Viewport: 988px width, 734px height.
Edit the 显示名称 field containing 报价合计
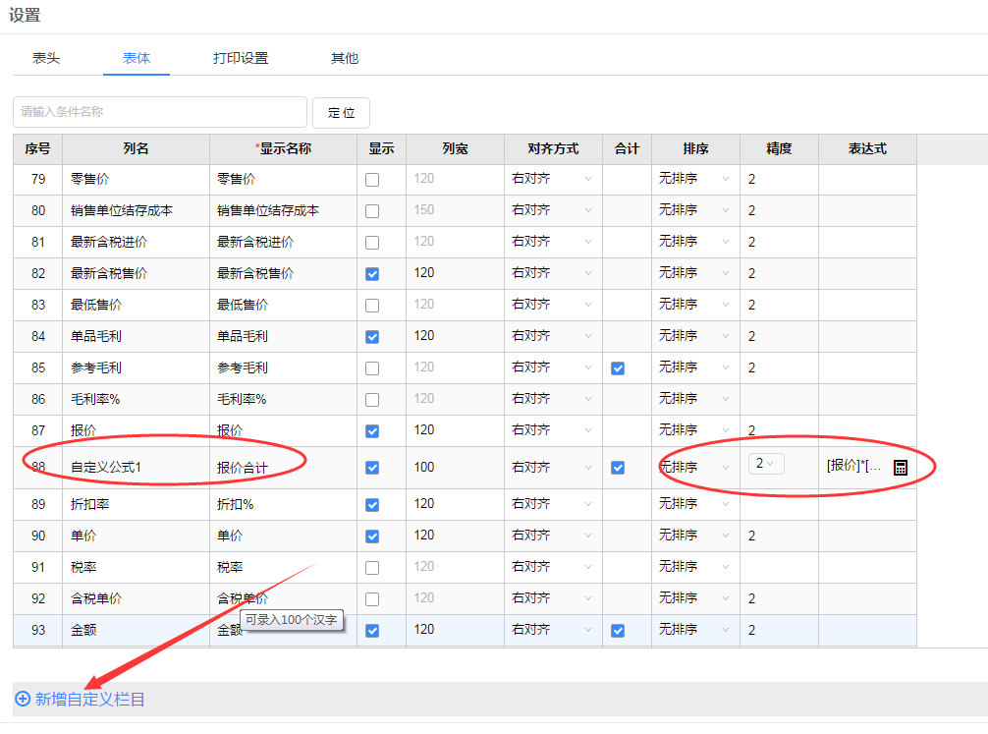point(282,468)
